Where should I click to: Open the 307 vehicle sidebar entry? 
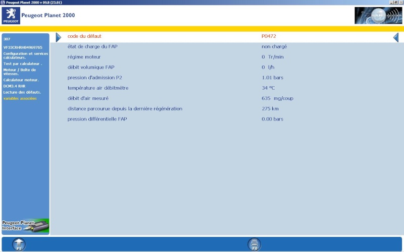(x=7, y=39)
